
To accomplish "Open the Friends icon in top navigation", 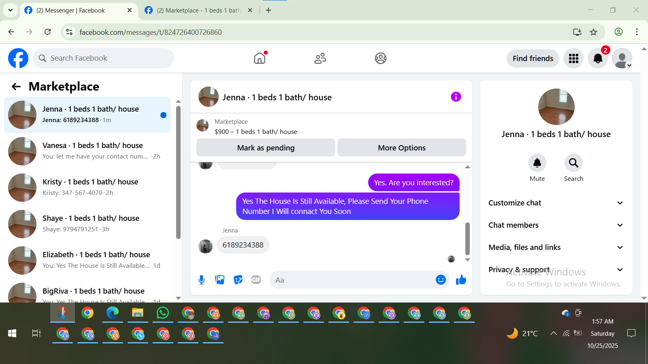I will tap(320, 58).
